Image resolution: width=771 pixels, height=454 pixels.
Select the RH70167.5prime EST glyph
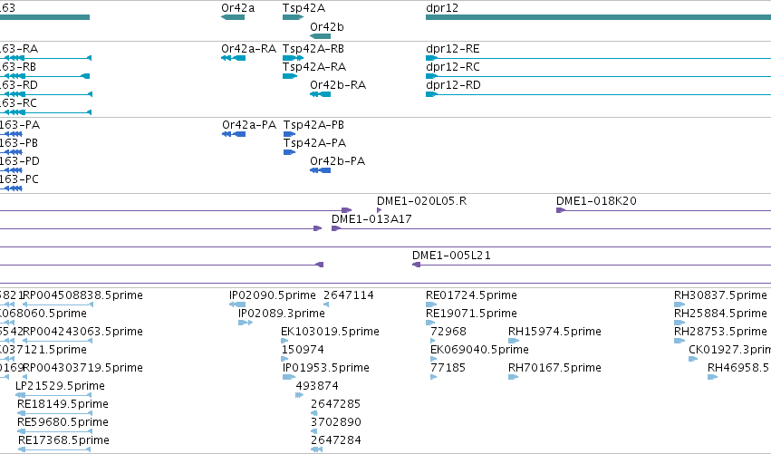[514, 377]
